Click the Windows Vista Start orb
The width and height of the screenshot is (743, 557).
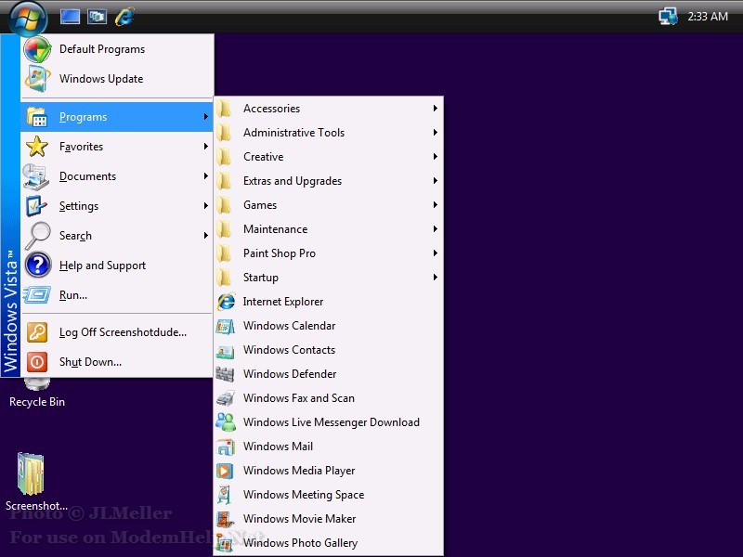(x=27, y=16)
